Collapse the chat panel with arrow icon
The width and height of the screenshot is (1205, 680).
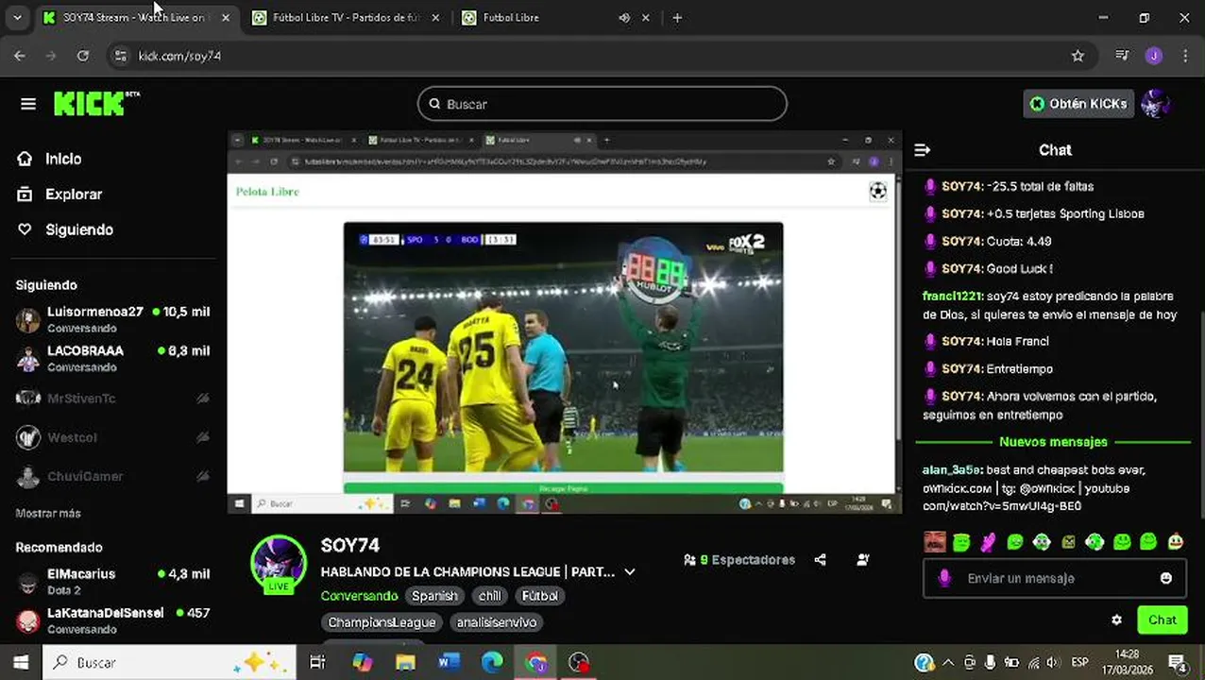tap(923, 150)
